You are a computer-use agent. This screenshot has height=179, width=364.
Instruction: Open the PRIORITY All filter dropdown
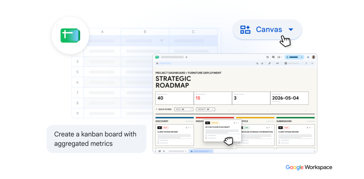[x=205, y=109]
